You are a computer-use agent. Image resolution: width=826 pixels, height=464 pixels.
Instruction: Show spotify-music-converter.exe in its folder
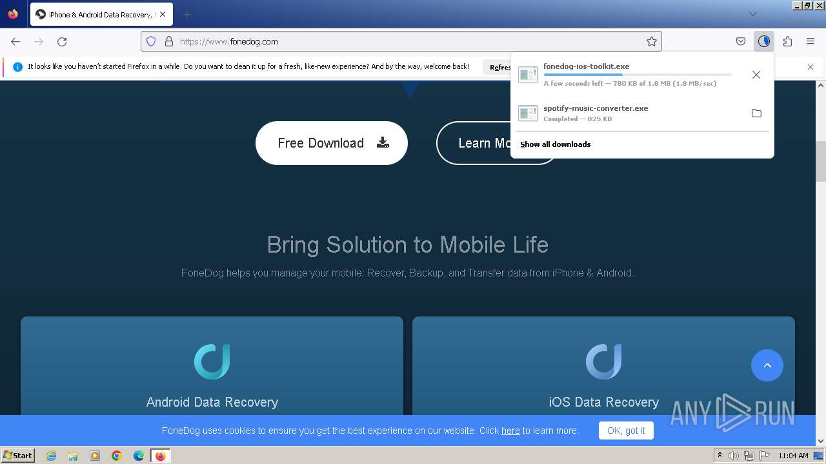[756, 113]
